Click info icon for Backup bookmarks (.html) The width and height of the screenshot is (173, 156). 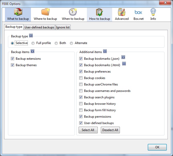(x=124, y=64)
